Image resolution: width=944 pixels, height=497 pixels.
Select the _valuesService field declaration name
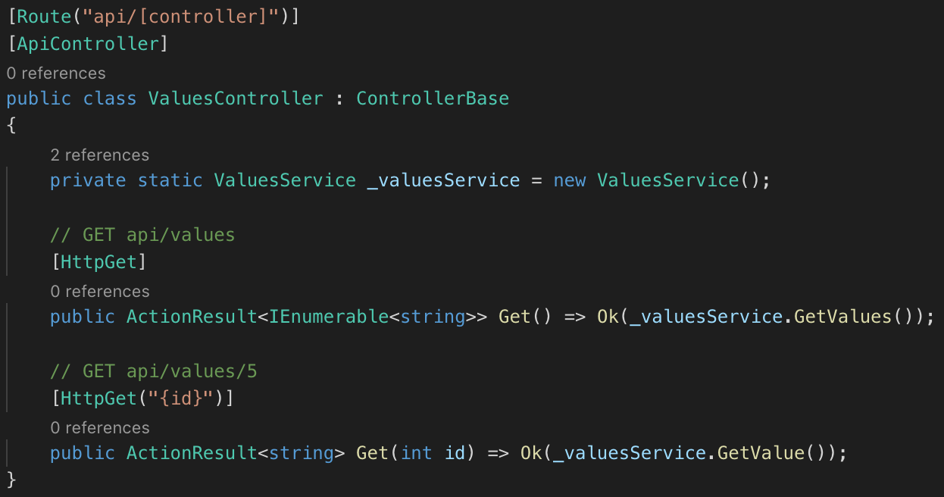tap(443, 180)
